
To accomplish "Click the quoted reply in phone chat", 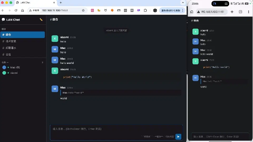I will click(224, 81).
